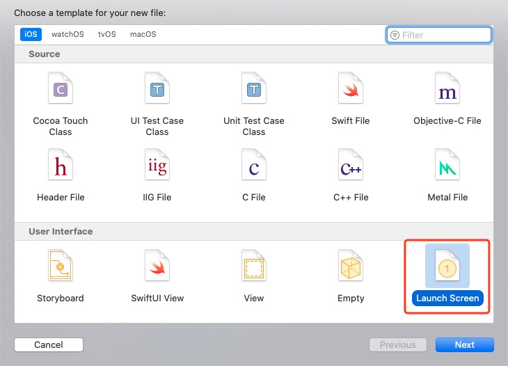
Task: Pick the Unit Test Case Class icon
Action: pyautogui.click(x=254, y=90)
